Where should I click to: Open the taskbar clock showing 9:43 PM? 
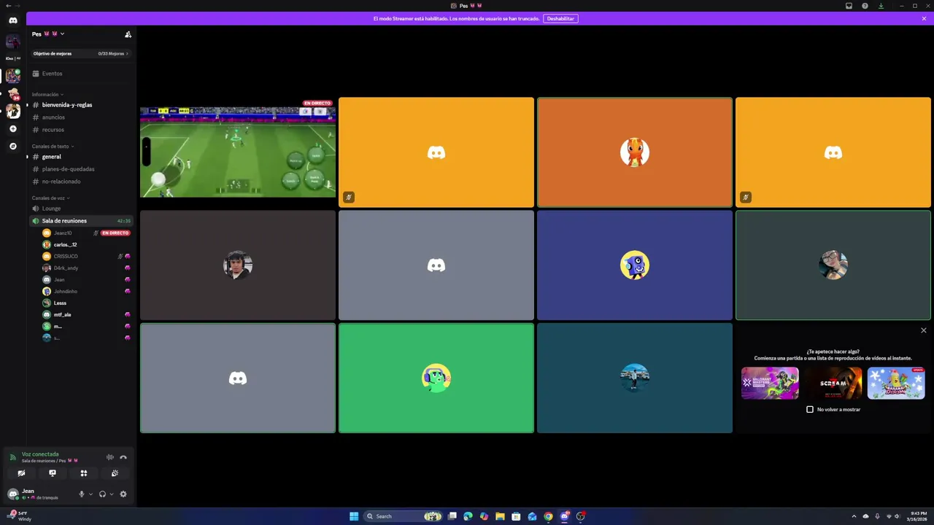coord(919,516)
